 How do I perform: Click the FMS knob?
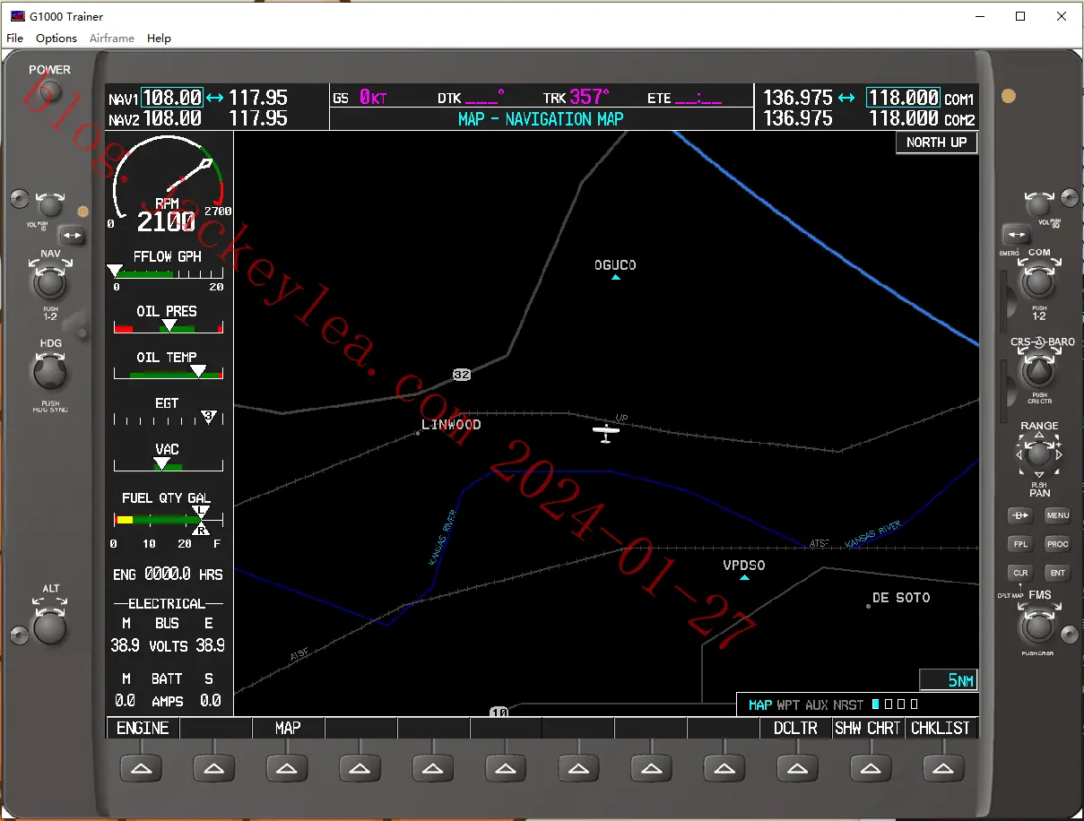point(1038,627)
